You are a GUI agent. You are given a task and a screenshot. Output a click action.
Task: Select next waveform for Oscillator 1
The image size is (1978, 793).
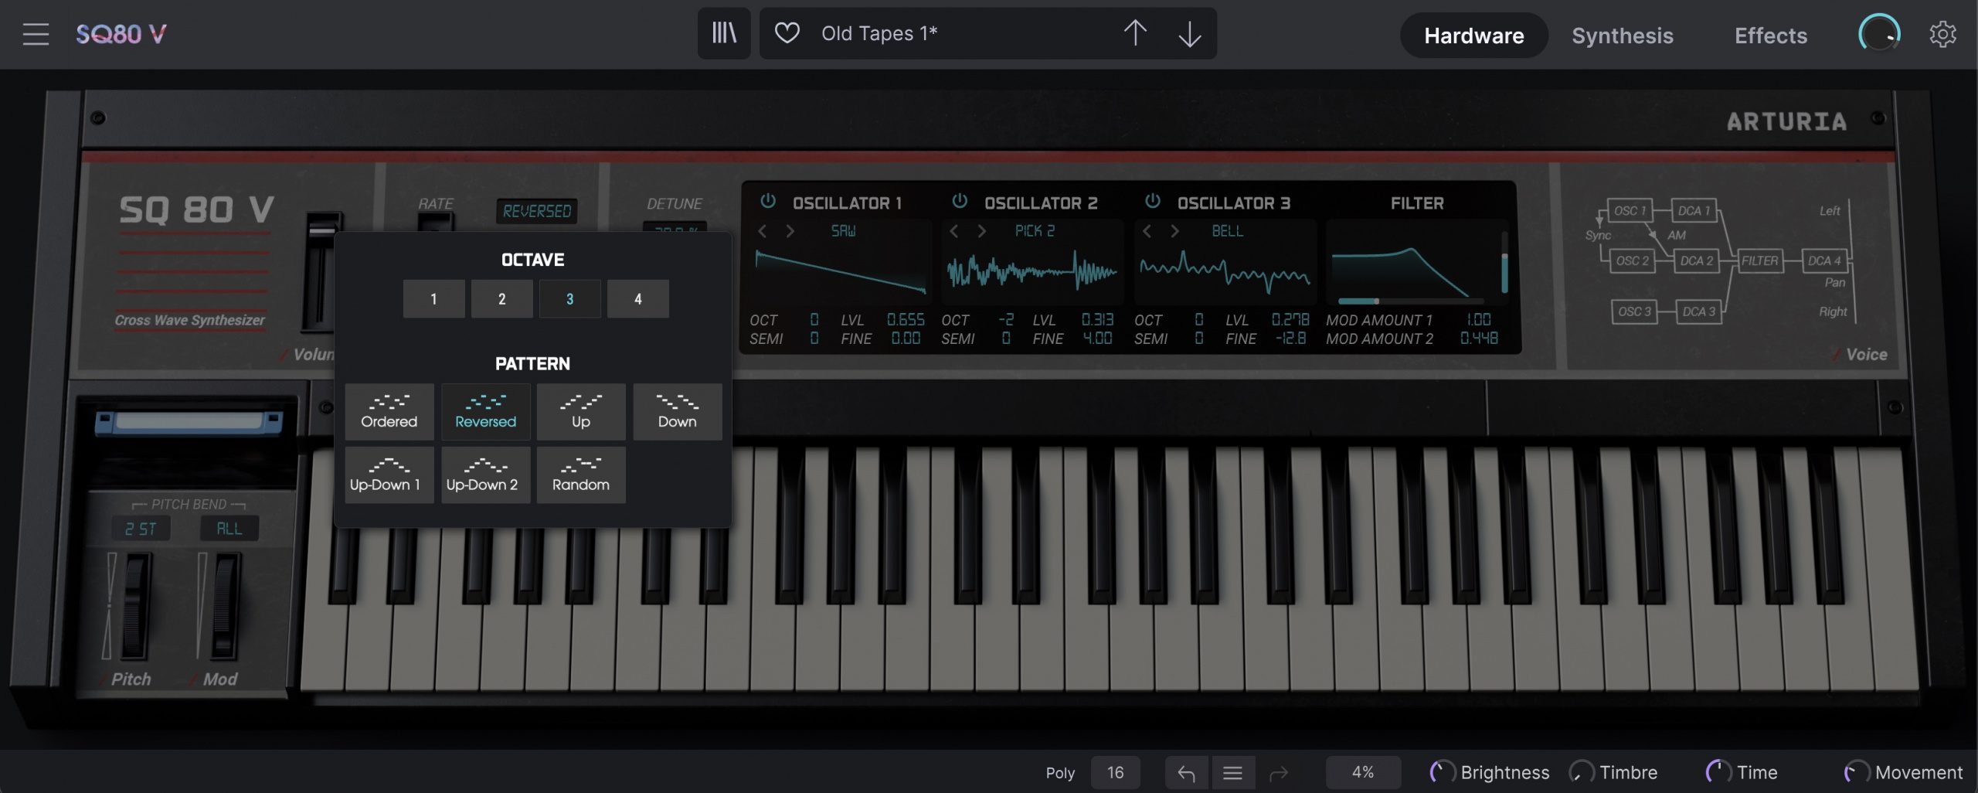tap(790, 231)
